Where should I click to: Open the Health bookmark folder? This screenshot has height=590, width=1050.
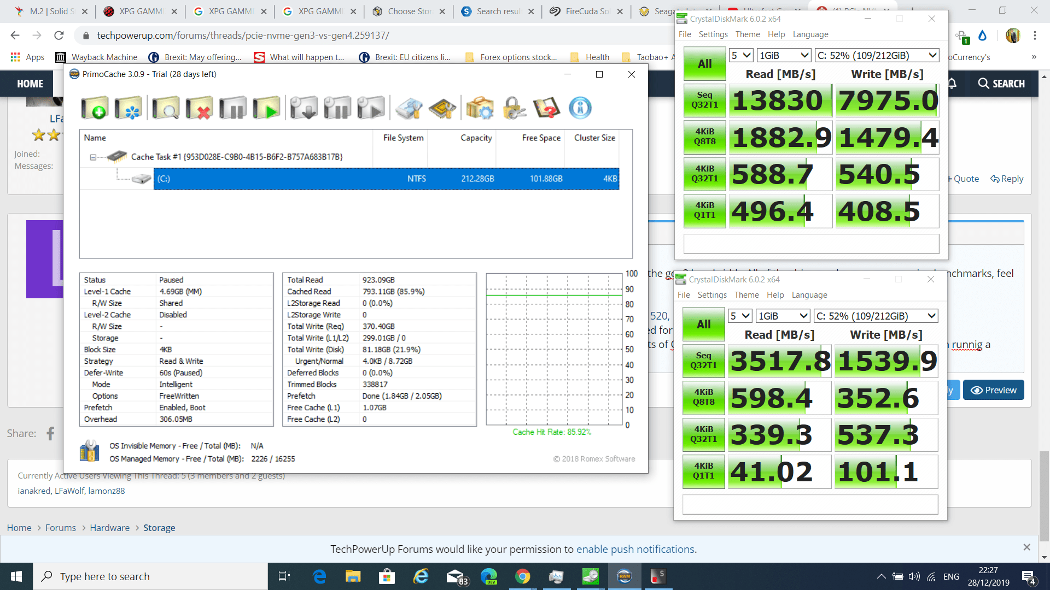pyautogui.click(x=590, y=57)
